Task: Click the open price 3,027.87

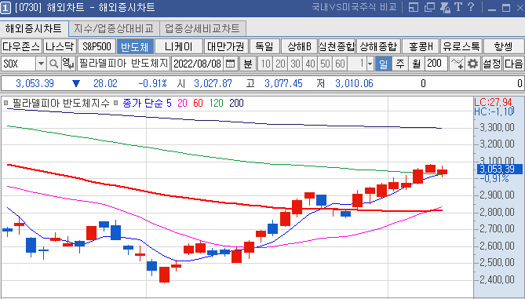Action: (x=213, y=83)
